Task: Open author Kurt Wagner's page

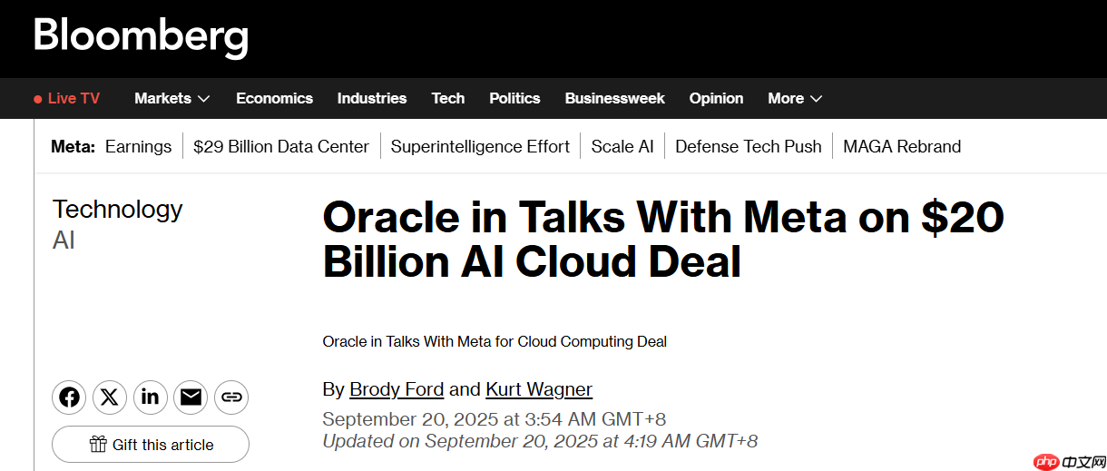Action: pos(539,389)
